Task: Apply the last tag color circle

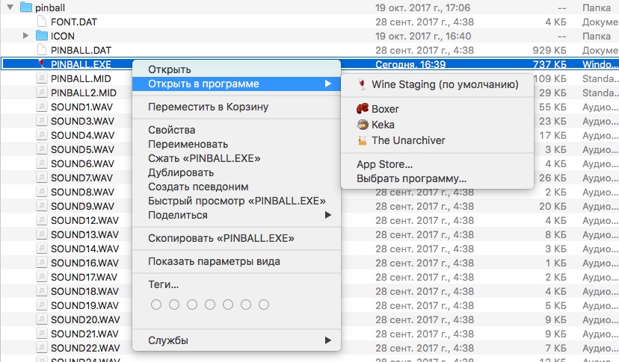Action: (x=264, y=305)
